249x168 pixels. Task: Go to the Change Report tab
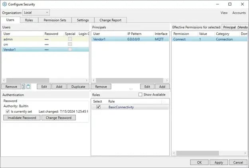click(x=111, y=20)
